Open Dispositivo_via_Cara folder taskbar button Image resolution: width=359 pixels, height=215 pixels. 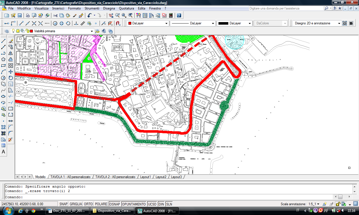[112, 211]
